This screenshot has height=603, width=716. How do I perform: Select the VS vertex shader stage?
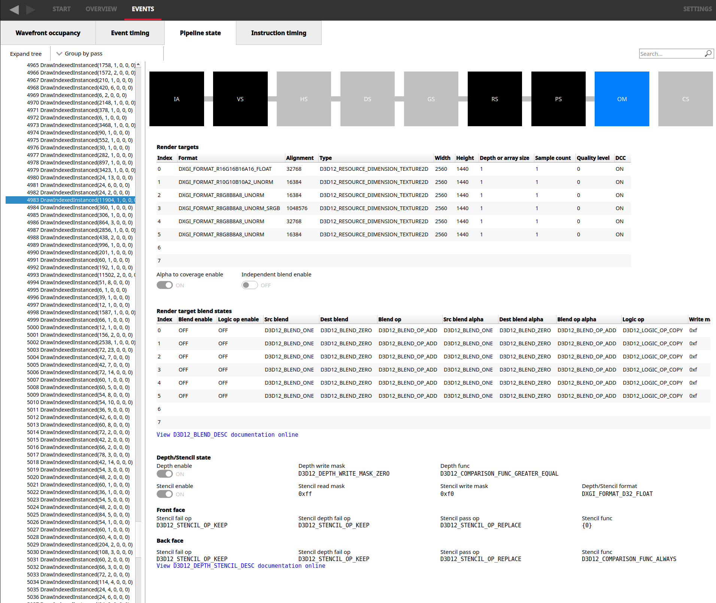240,99
